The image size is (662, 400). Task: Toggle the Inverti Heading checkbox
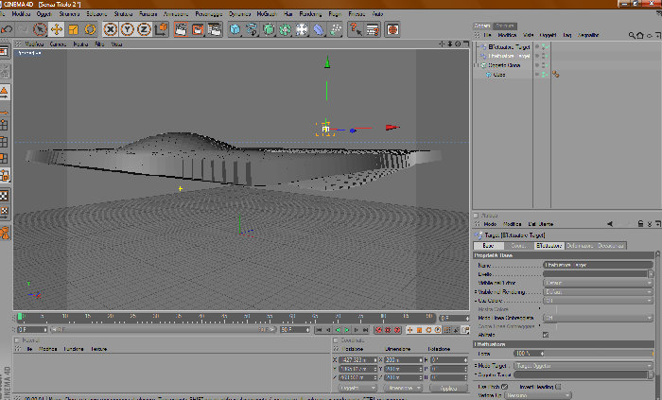558,387
